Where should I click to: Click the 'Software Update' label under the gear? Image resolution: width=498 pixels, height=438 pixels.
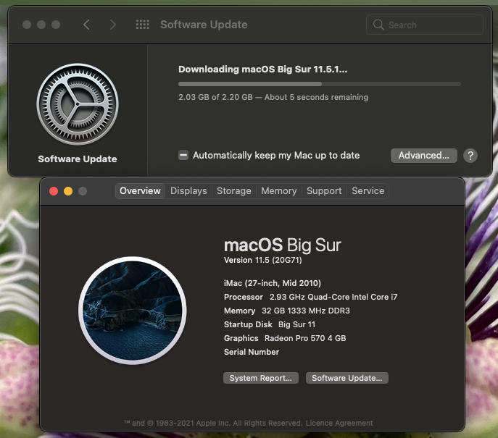coord(78,159)
